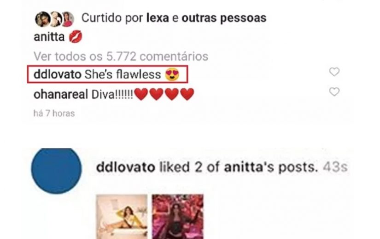Open ddlovato username in activity notification
This screenshot has width=380, height=239.
pyautogui.click(x=126, y=167)
